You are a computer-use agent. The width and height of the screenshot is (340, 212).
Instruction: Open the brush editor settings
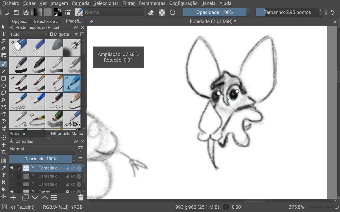click(x=68, y=12)
